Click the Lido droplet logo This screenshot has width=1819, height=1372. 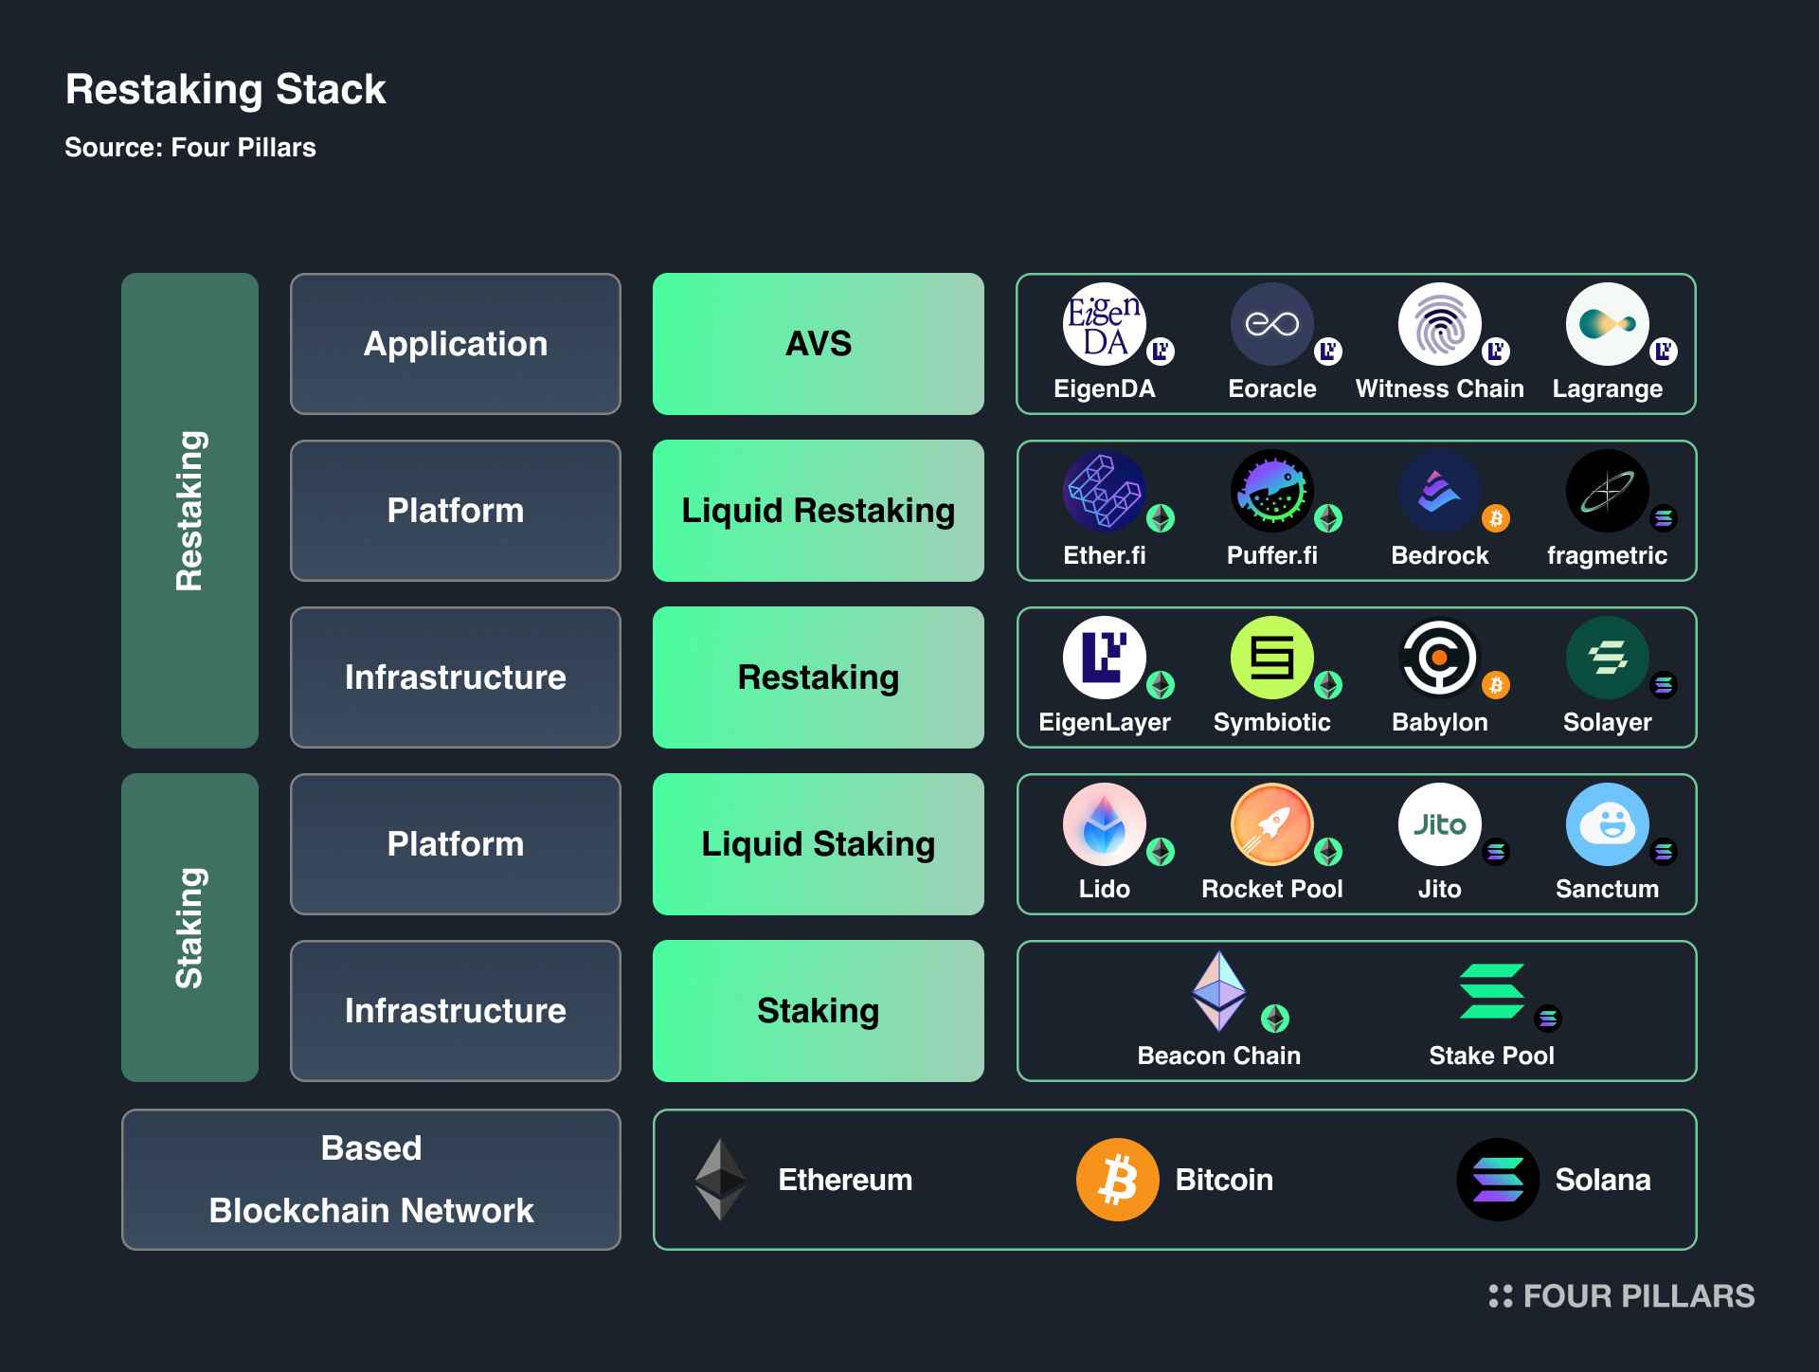[x=1104, y=824]
